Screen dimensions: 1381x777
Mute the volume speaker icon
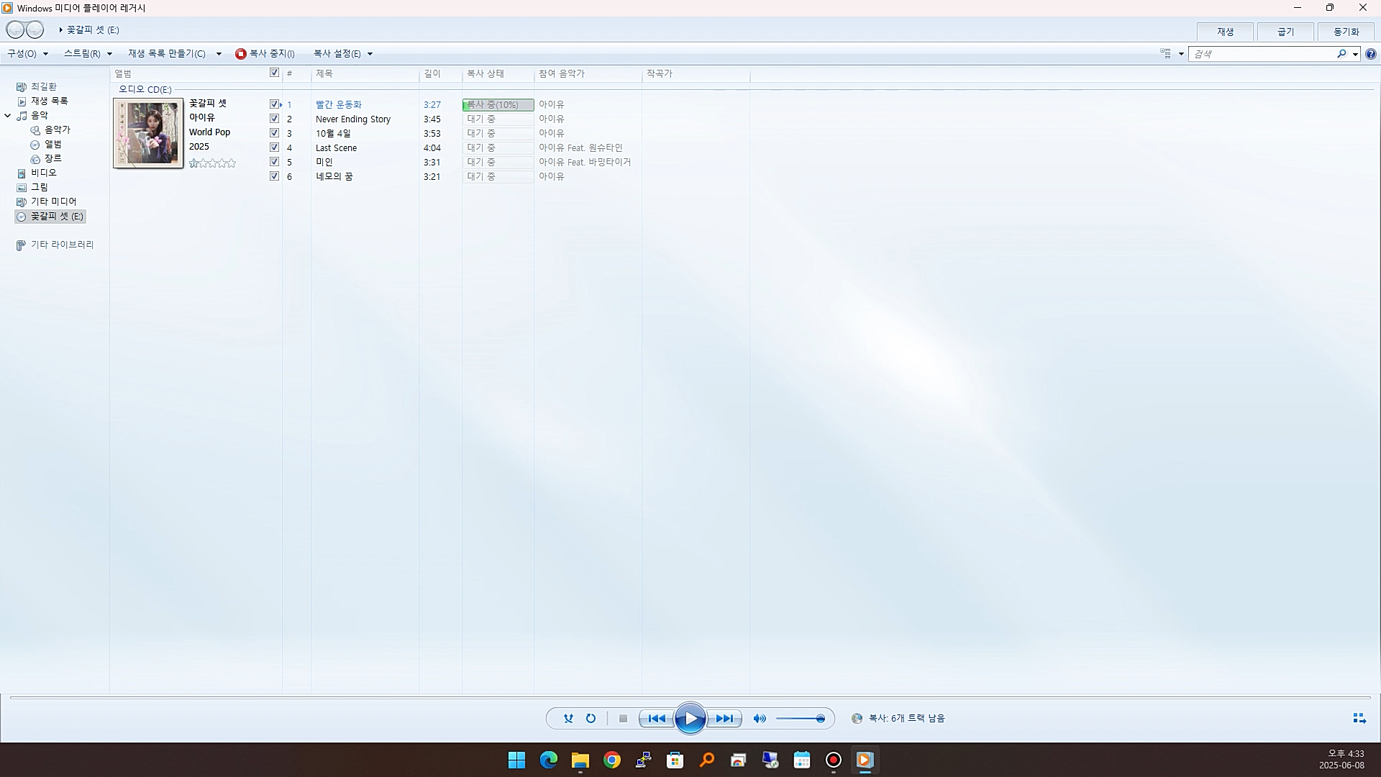pyautogui.click(x=760, y=718)
